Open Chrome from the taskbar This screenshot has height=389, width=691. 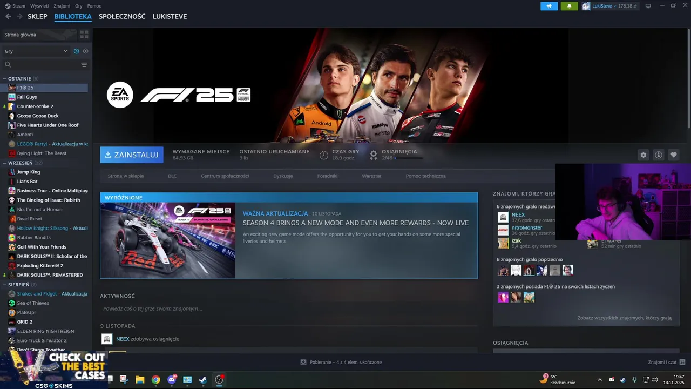pos(155,380)
